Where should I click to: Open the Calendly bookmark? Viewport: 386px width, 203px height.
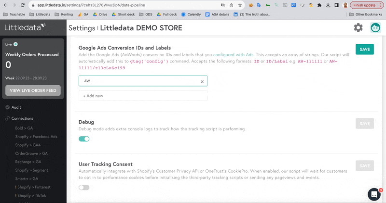[191, 14]
